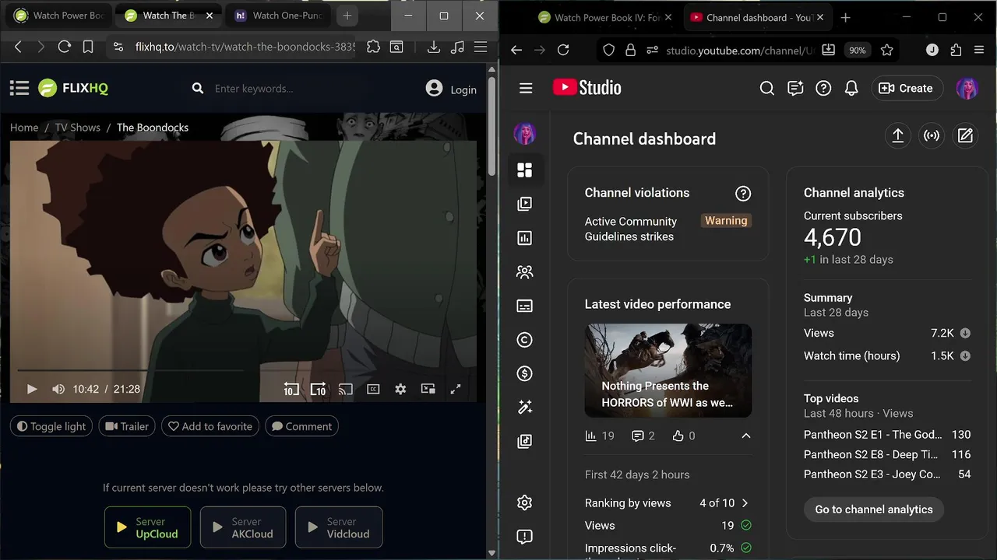Go back in the YouTube Studio browser
The image size is (997, 560).
click(516, 50)
